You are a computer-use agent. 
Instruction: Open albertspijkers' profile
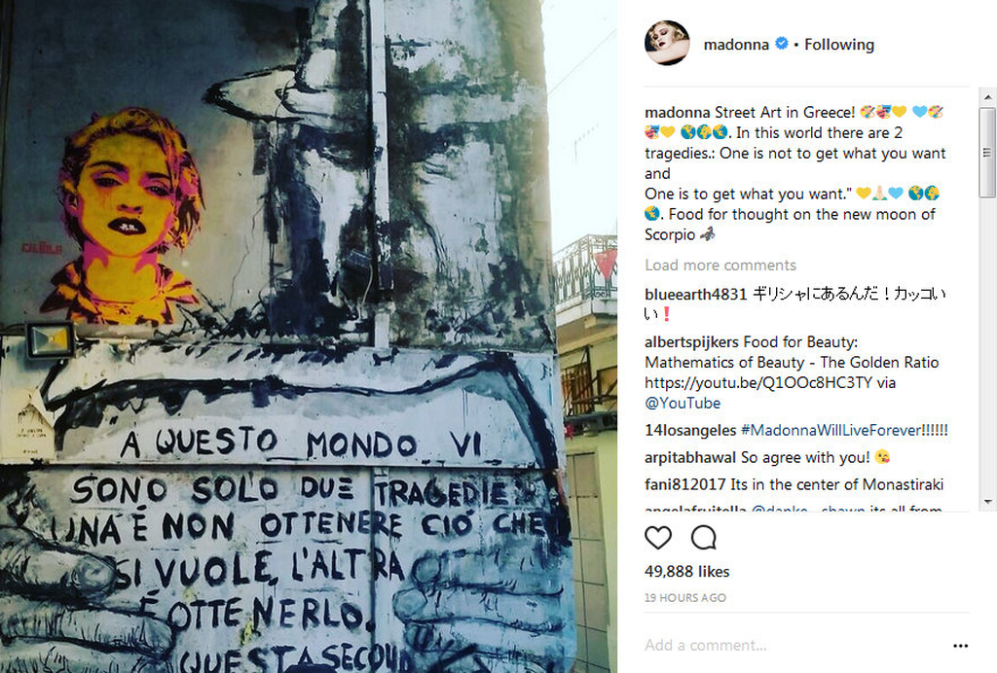point(692,342)
